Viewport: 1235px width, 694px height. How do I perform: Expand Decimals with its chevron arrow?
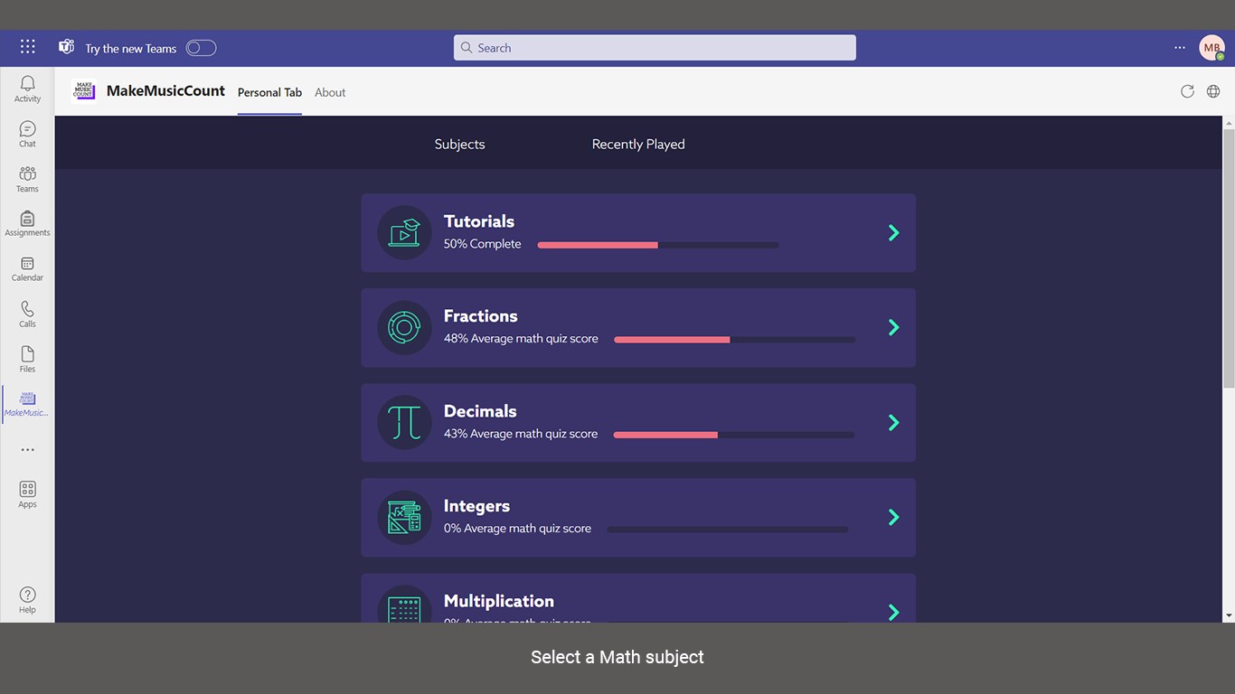coord(893,422)
